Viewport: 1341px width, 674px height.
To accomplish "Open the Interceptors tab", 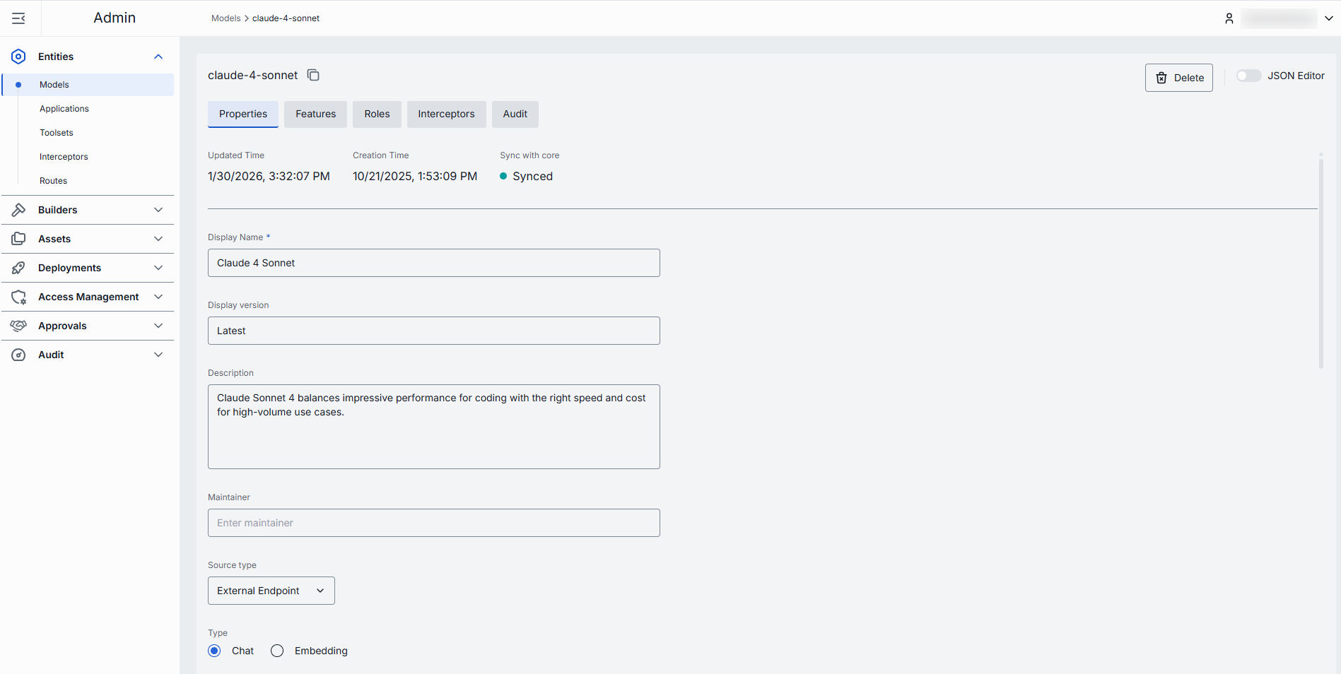I will (x=446, y=114).
